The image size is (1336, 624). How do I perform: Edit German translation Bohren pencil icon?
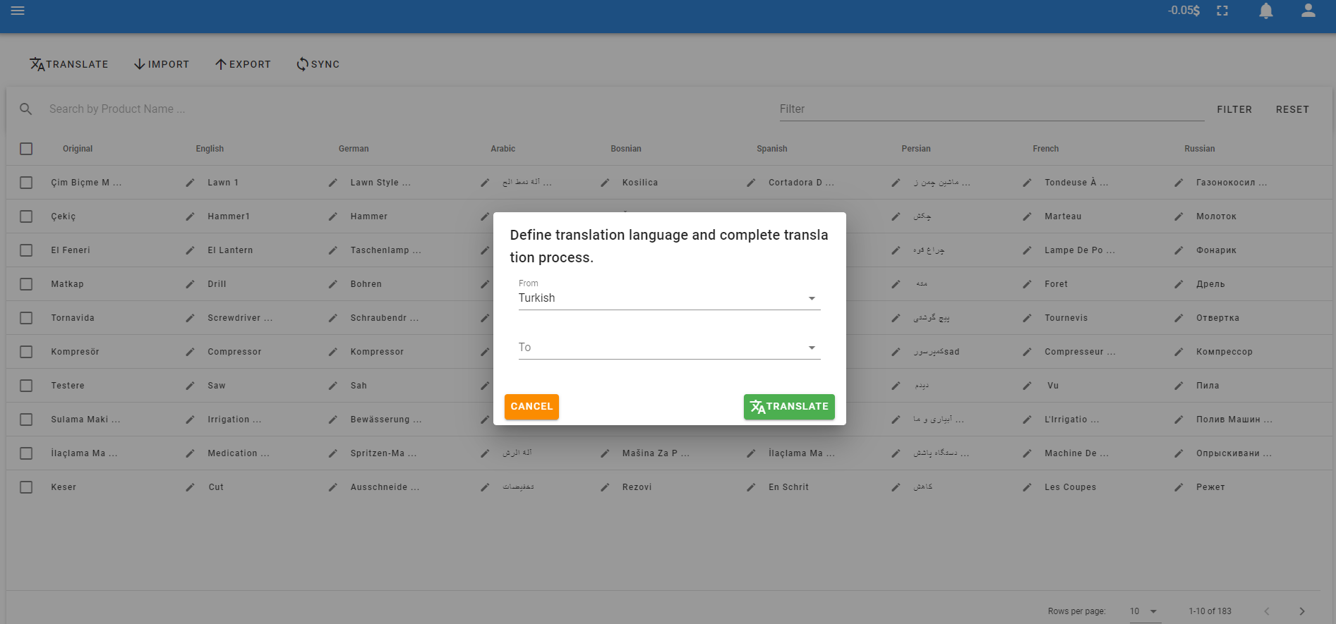[x=332, y=284]
